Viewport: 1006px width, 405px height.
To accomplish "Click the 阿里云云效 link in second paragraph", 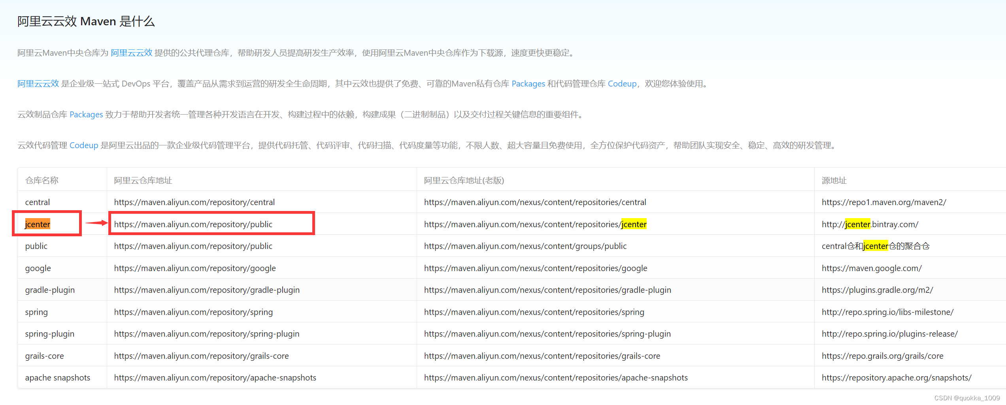I will [38, 83].
